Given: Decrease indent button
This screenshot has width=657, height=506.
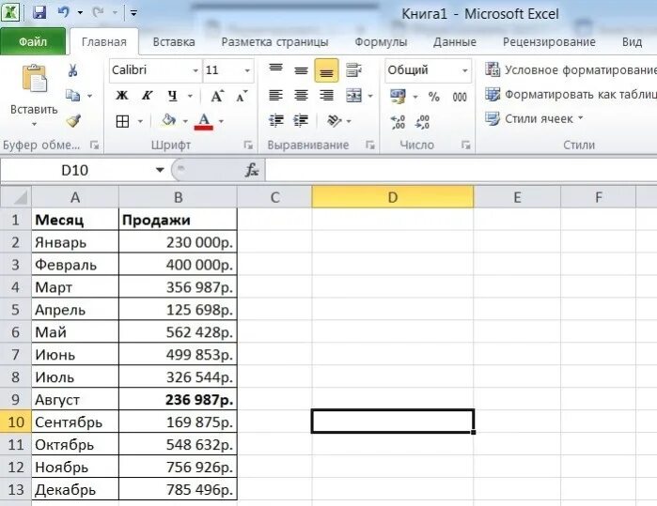Looking at the screenshot, I should coord(275,121).
